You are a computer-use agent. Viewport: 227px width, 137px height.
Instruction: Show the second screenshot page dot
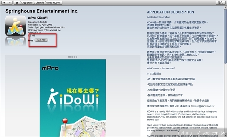point(71,57)
